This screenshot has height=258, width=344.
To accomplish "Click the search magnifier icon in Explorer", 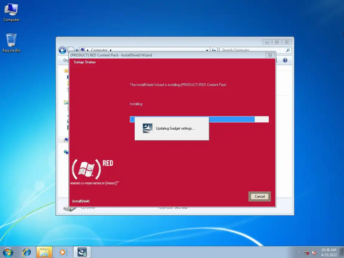I will (x=288, y=50).
